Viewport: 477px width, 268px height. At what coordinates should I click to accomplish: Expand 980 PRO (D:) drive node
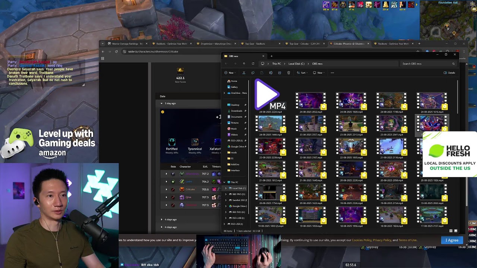(225, 194)
